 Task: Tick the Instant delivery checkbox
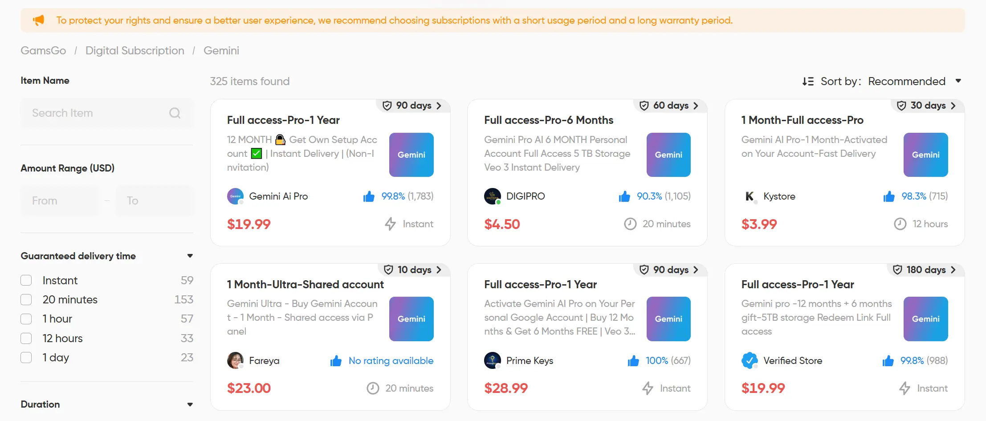tap(26, 280)
